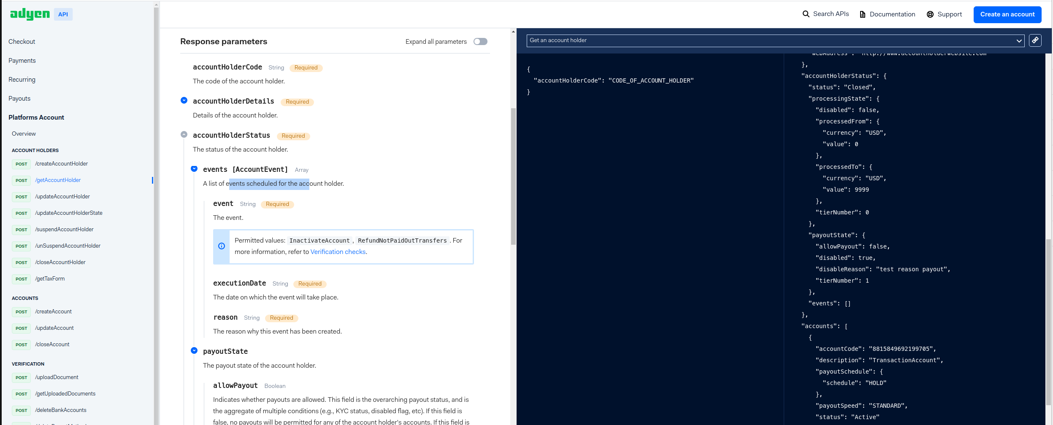Enable the Expand all parameters toggle
1053x425 pixels.
(x=480, y=41)
